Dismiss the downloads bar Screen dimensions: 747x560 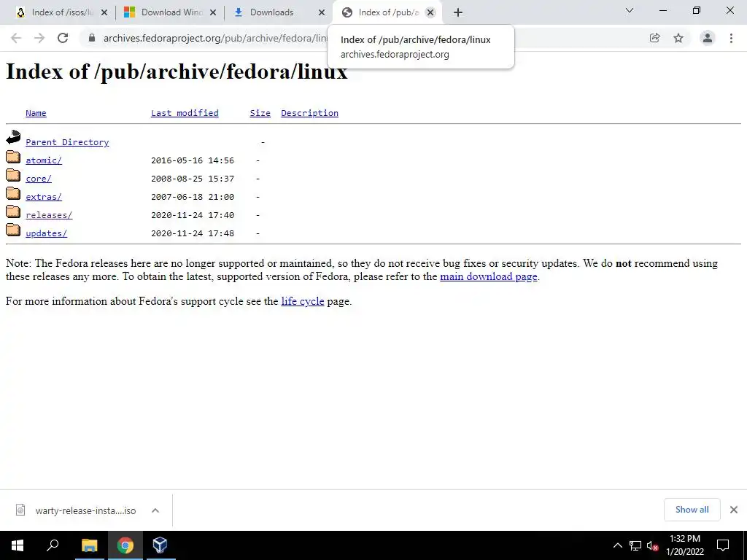[x=734, y=510]
